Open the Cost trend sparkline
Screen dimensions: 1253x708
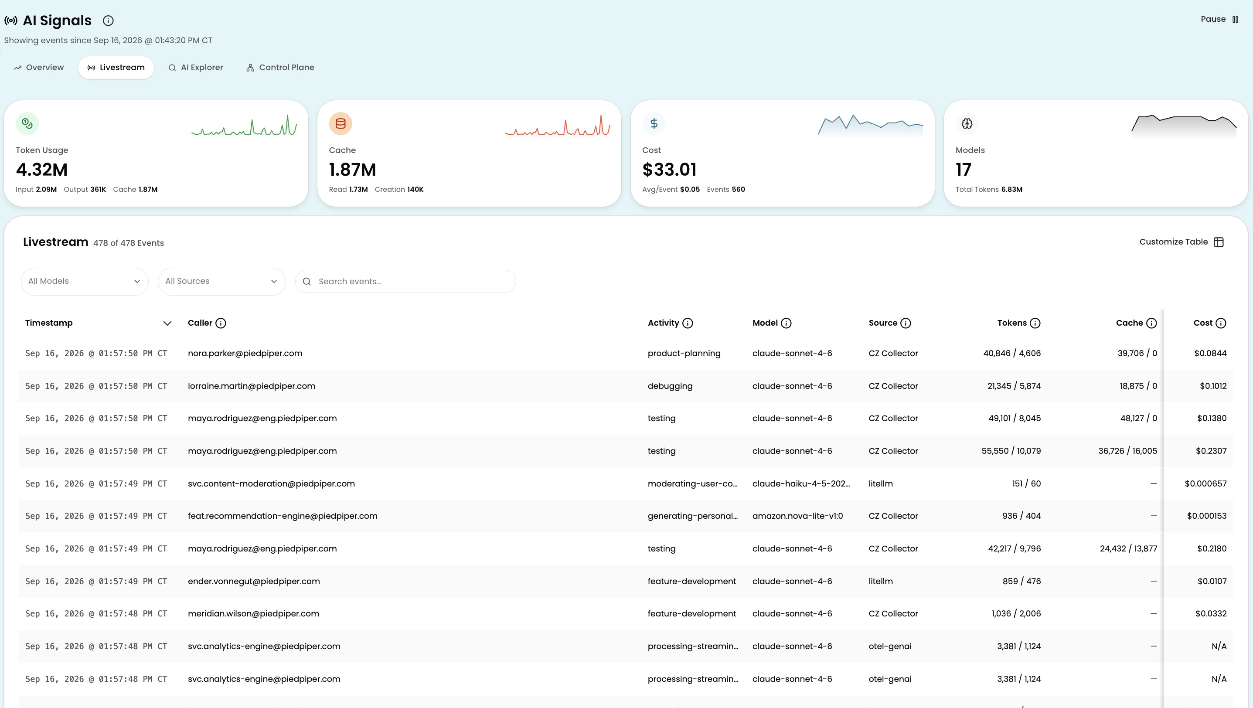pyautogui.click(x=871, y=126)
